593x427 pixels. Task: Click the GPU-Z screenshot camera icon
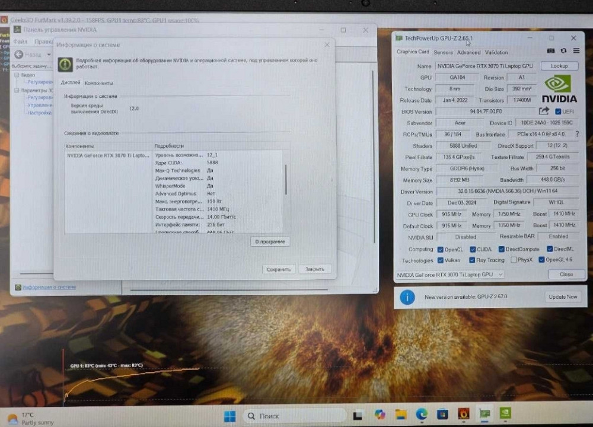(x=550, y=52)
